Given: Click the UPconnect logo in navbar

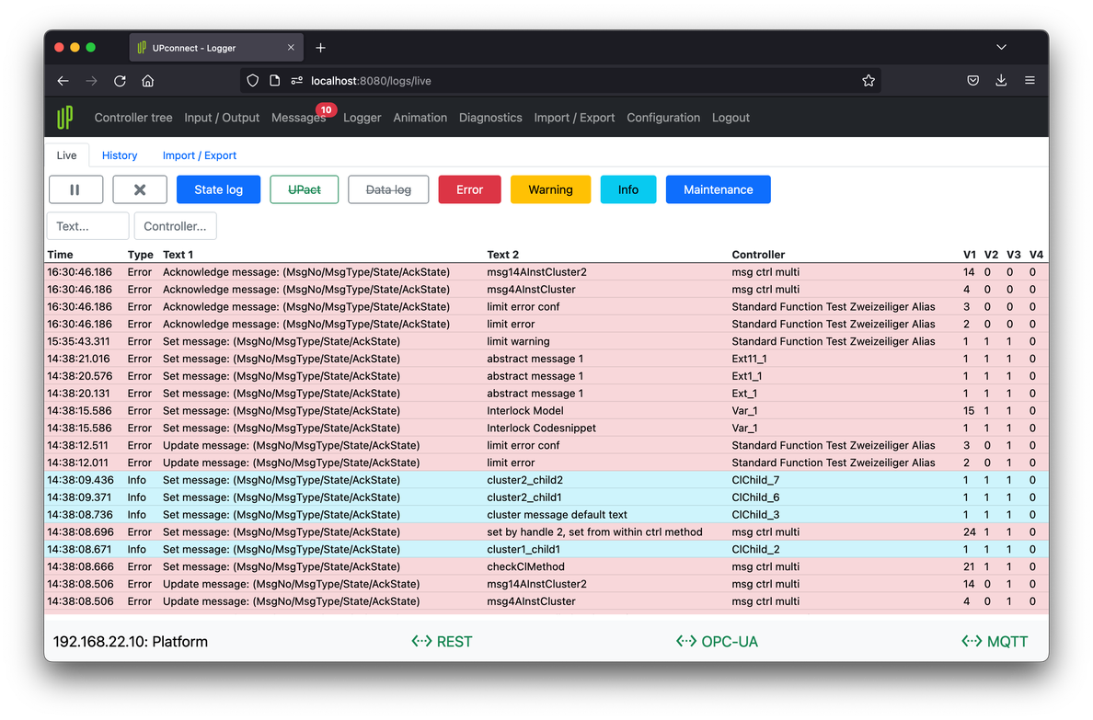Looking at the screenshot, I should tap(64, 118).
